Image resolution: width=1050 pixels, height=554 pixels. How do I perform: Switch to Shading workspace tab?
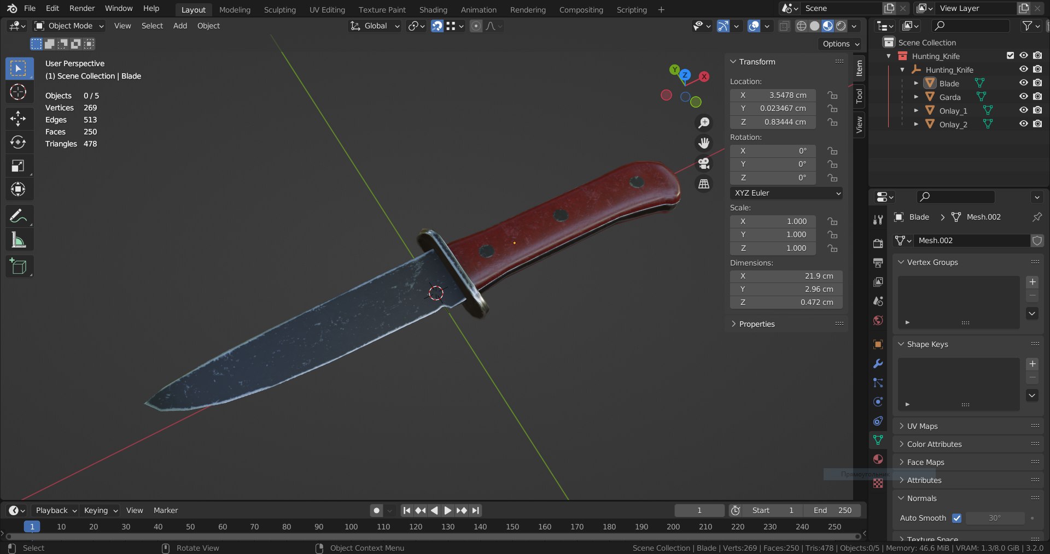point(433,10)
